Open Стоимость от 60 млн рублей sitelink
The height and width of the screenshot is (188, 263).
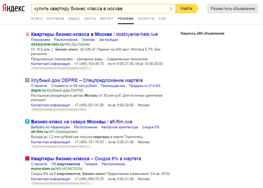pos(74,86)
